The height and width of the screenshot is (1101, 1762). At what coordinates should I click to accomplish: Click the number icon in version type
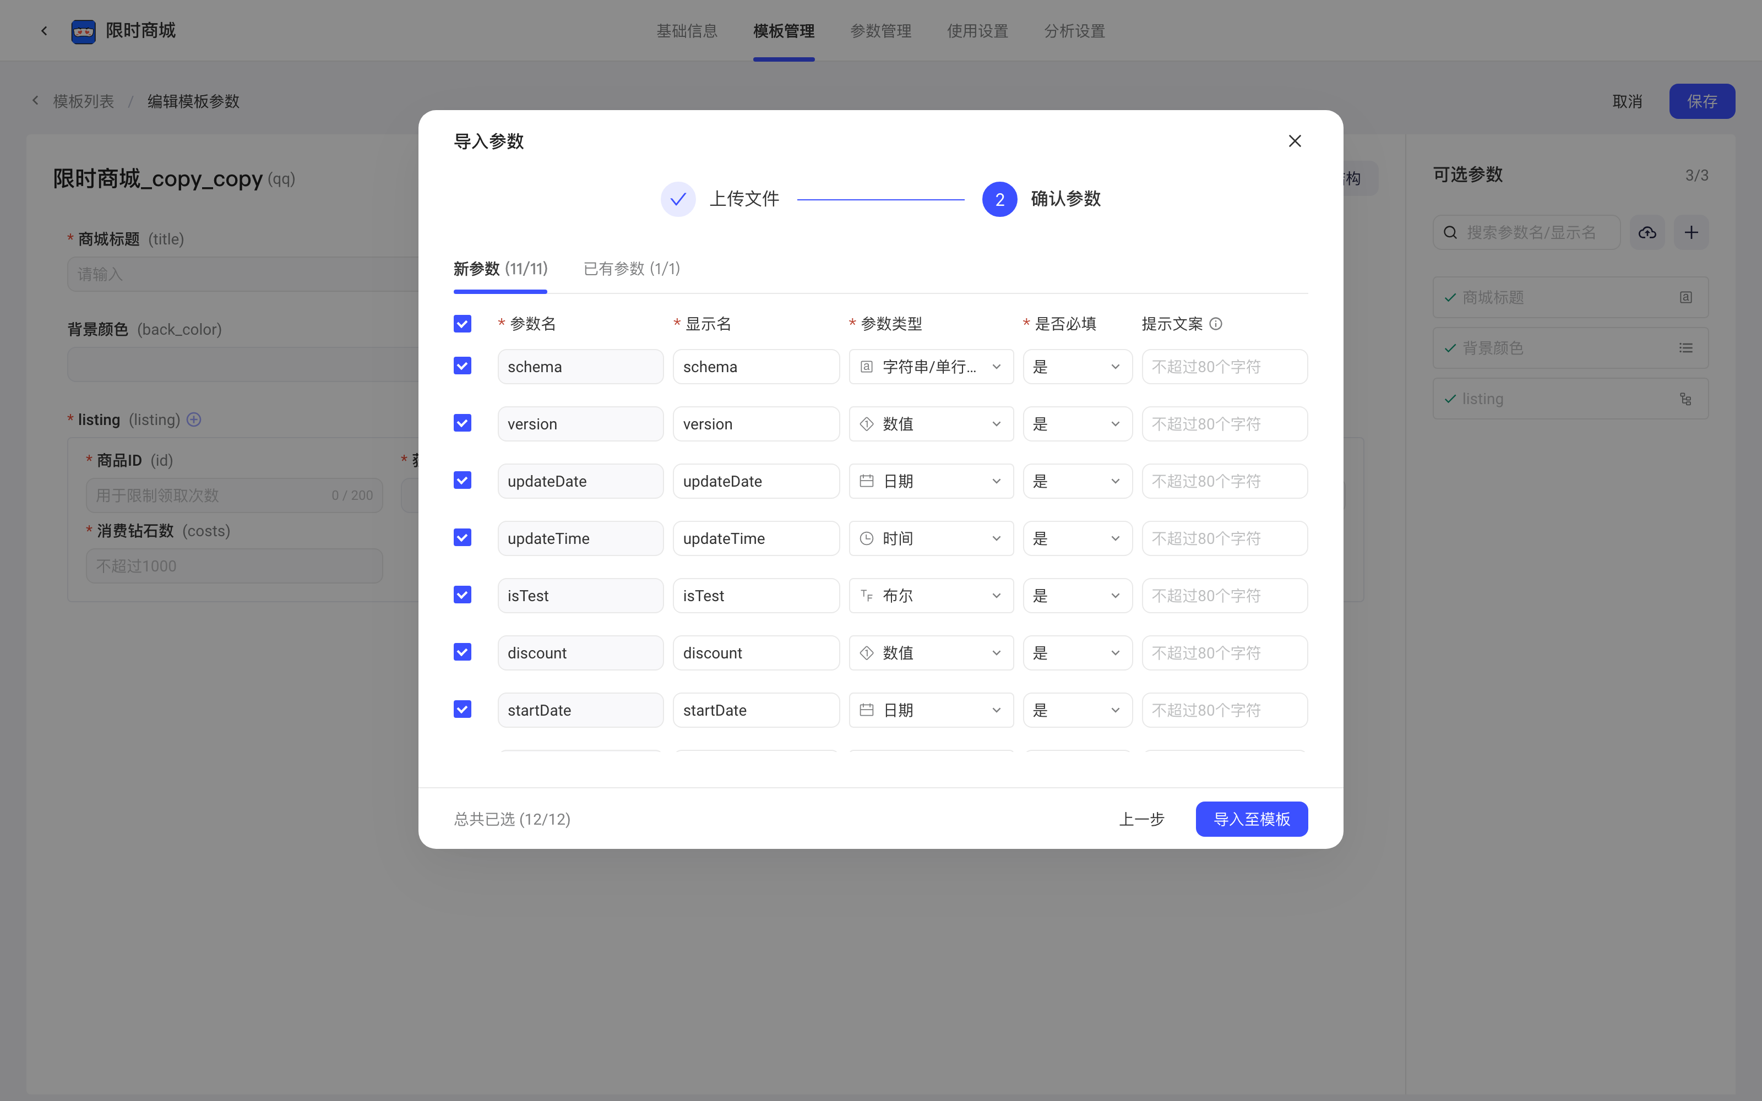[x=867, y=424]
